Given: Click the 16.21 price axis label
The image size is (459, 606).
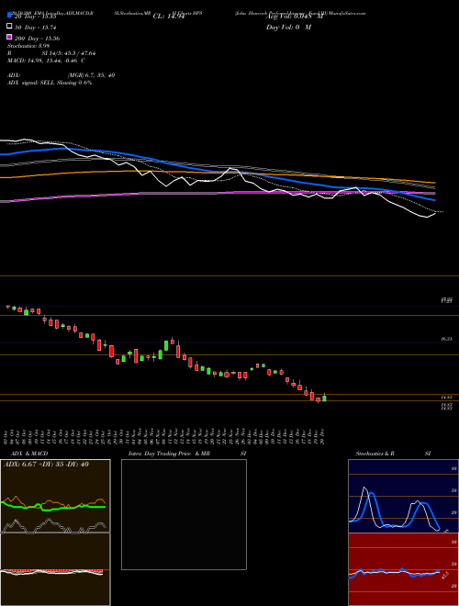Looking at the screenshot, I should coord(447,339).
